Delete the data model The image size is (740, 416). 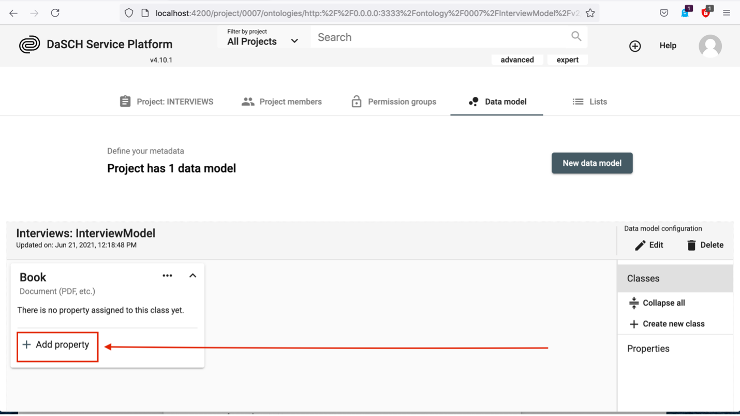point(705,245)
